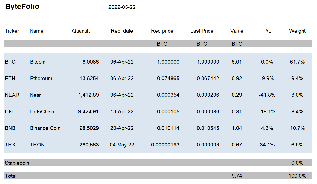This screenshot has height=184, width=317.
Task: Select the -41.8% P/L cell
Action: point(267,95)
